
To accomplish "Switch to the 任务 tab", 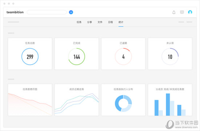I will pyautogui.click(x=79, y=22).
